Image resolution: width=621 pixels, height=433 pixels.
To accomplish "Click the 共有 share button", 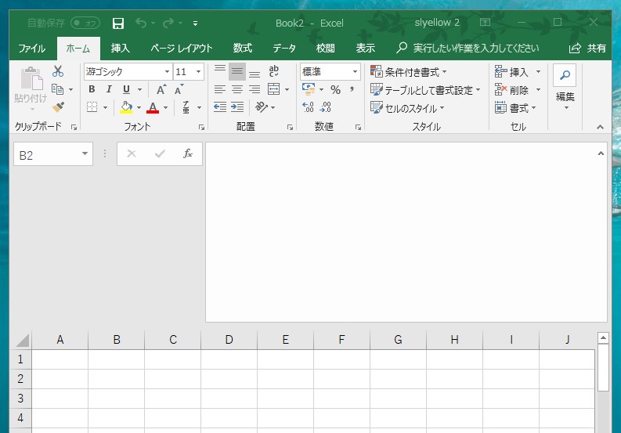I will [588, 48].
